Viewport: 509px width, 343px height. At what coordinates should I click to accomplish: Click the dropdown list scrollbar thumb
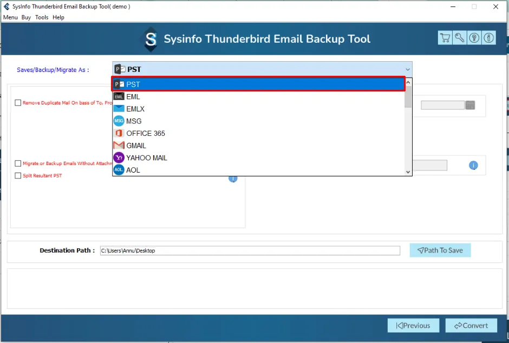[408, 97]
